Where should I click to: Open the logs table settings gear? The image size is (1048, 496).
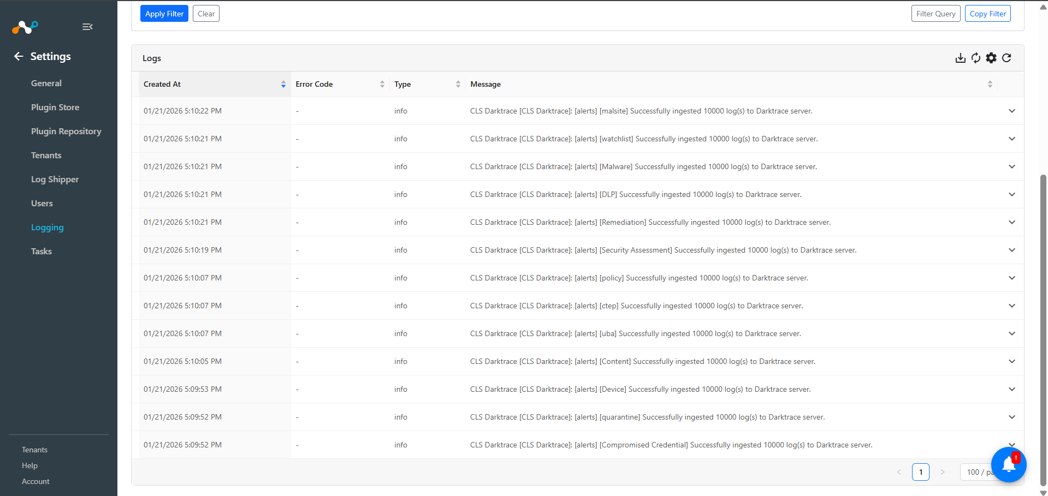coord(991,58)
